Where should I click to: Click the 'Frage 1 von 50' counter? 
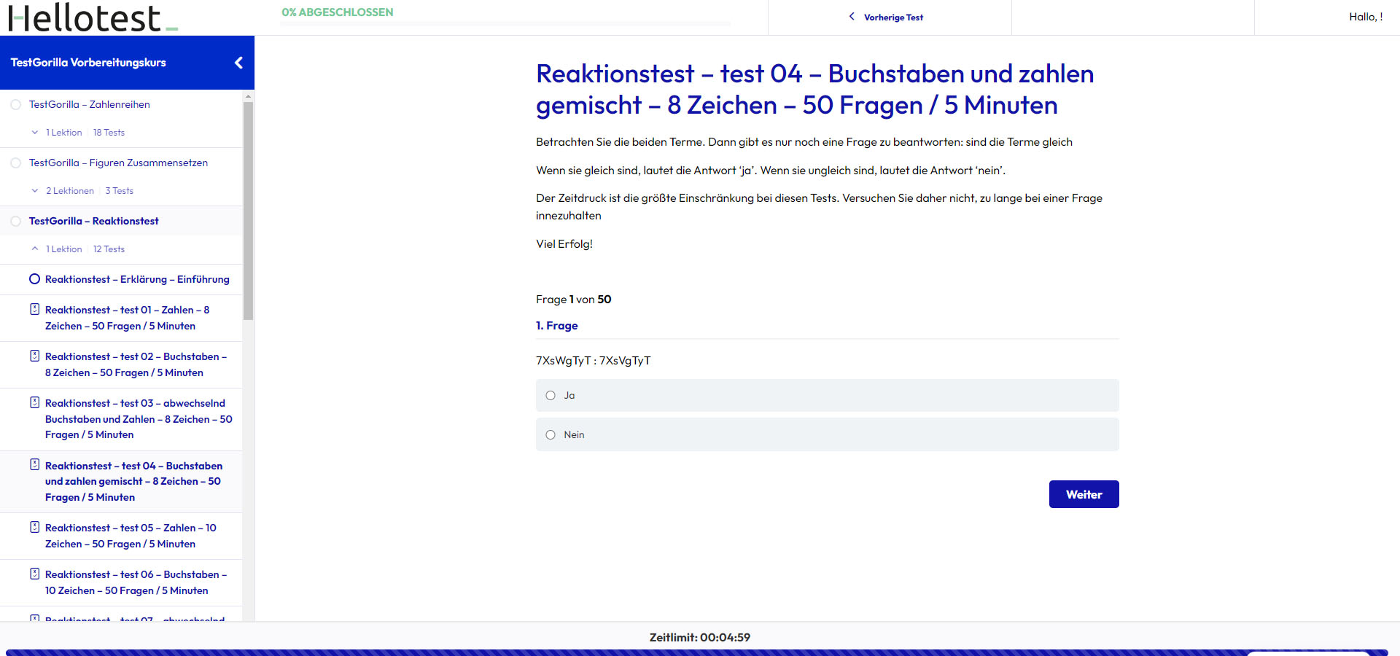[x=574, y=300]
